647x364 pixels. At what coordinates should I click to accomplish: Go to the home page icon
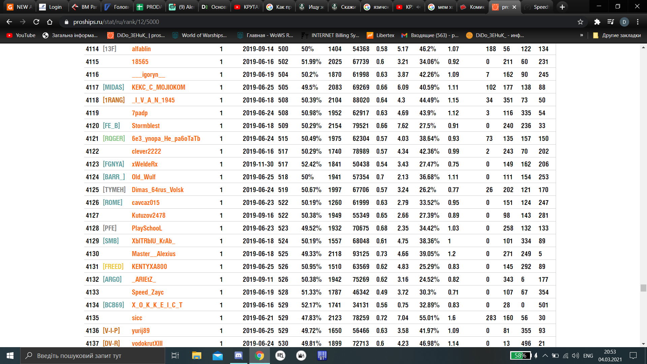click(x=50, y=22)
